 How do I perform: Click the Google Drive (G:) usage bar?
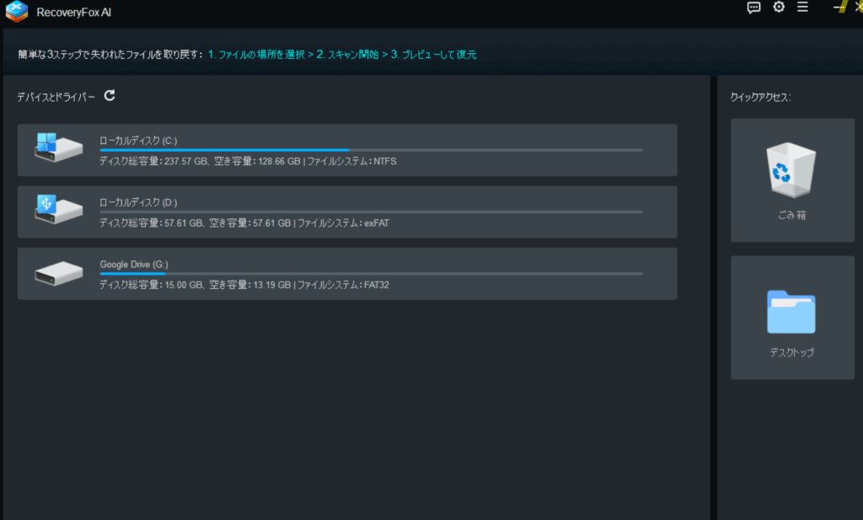[371, 274]
